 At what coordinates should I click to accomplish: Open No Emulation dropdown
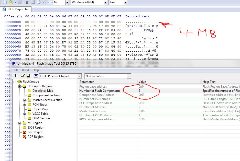point(129,76)
